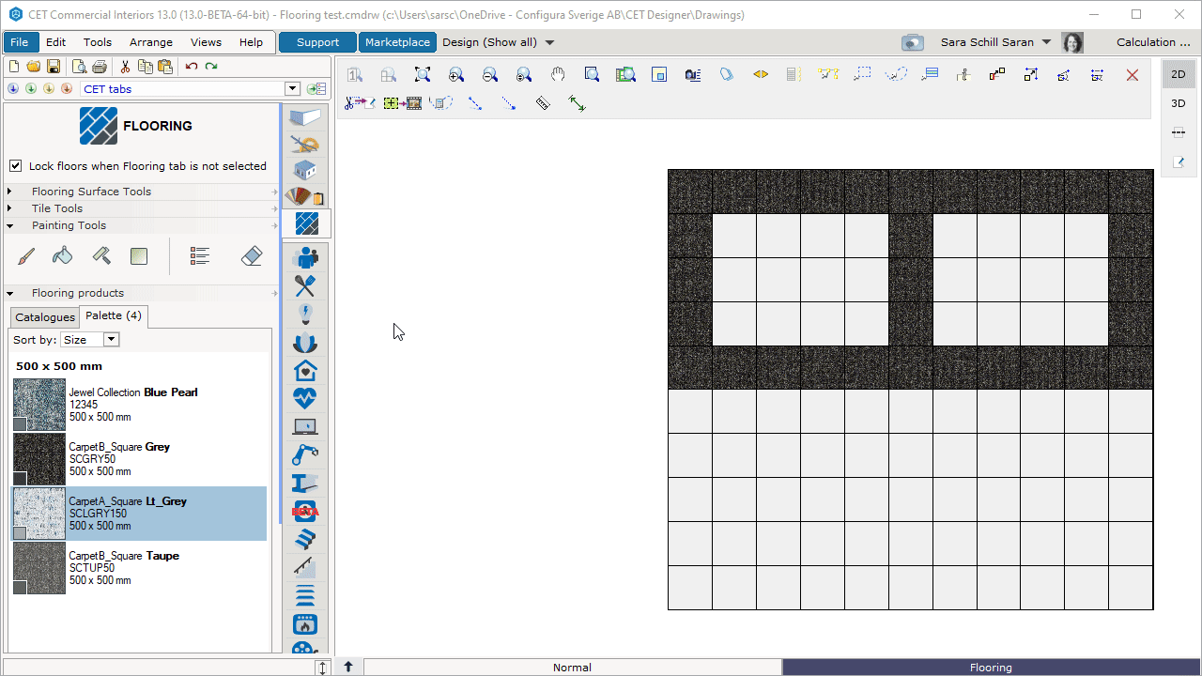Select the eraser tool

(252, 255)
